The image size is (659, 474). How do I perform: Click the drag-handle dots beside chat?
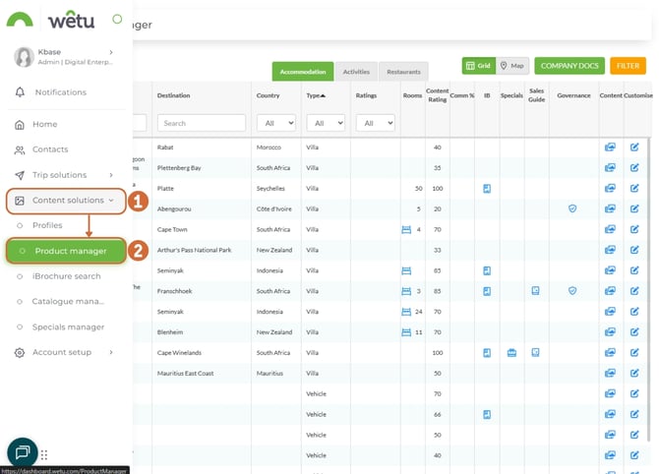pyautogui.click(x=44, y=454)
